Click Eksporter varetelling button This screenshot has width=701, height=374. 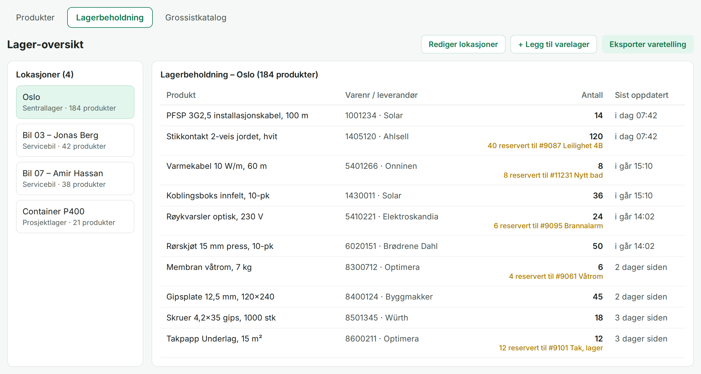tap(648, 44)
